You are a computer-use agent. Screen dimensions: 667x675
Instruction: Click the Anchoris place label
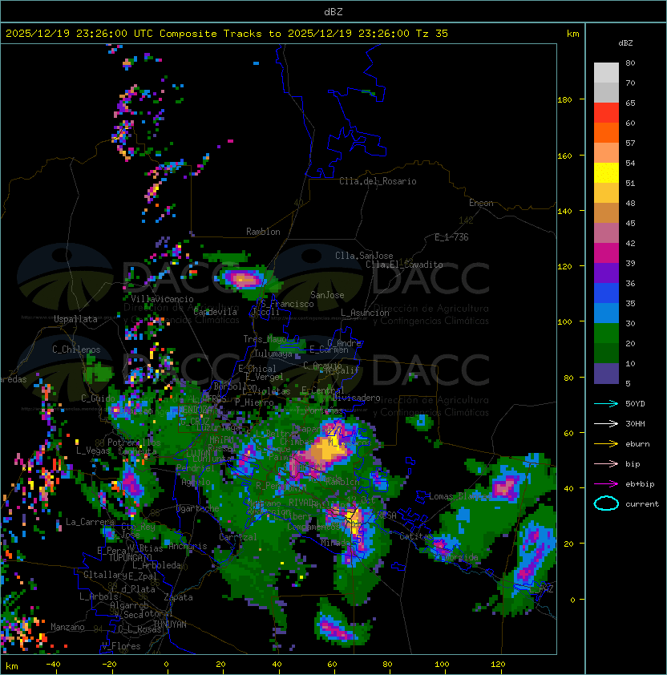(x=188, y=546)
